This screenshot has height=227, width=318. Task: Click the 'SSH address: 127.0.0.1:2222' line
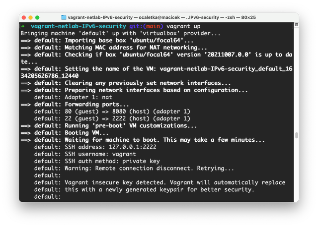point(95,147)
